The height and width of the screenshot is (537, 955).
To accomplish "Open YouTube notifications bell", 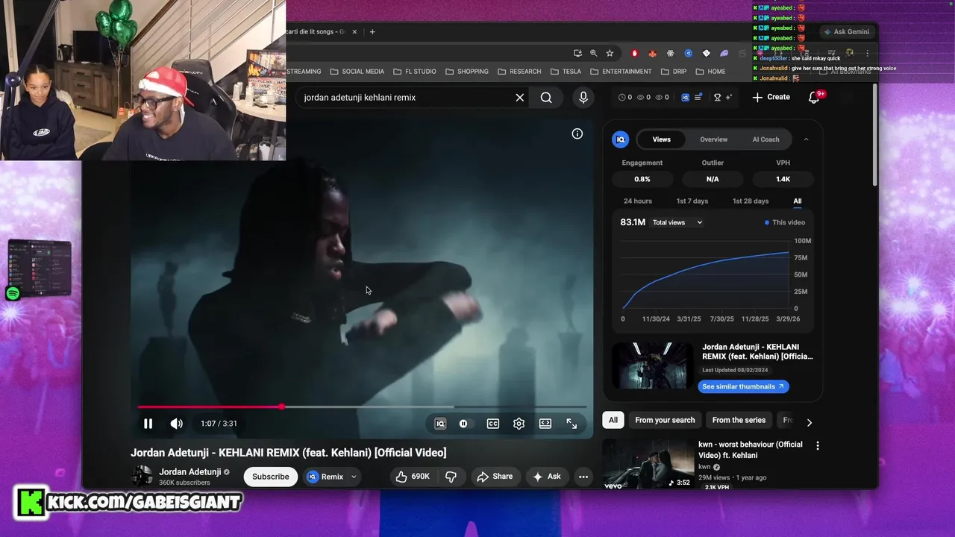I will pos(814,98).
